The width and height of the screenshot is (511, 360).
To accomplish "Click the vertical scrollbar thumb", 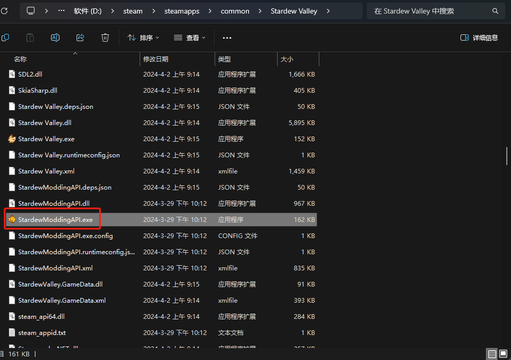I will (507, 155).
